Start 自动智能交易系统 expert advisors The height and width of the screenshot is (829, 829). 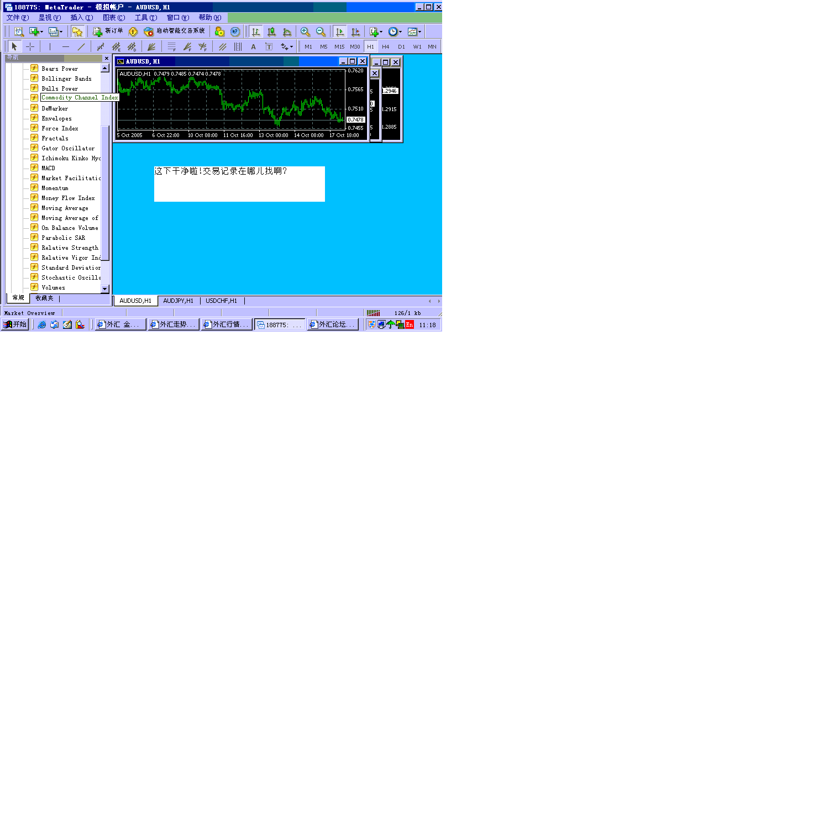[x=174, y=32]
